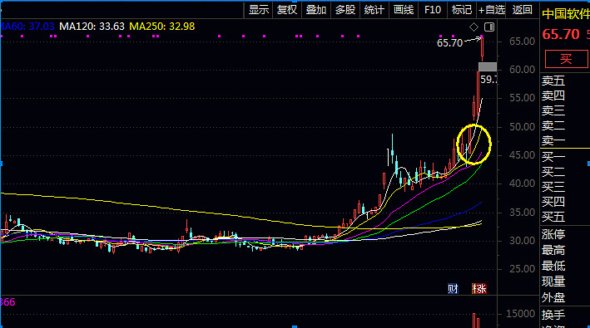
Task: Toggle the side panel layout icon
Action: coord(489,27)
